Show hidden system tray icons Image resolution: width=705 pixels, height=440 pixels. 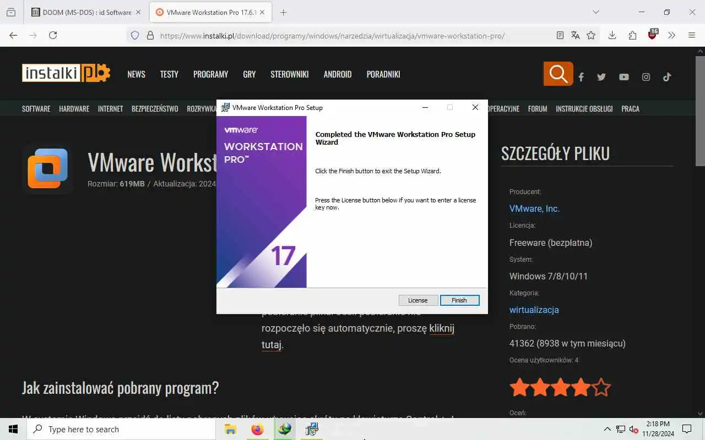point(608,430)
